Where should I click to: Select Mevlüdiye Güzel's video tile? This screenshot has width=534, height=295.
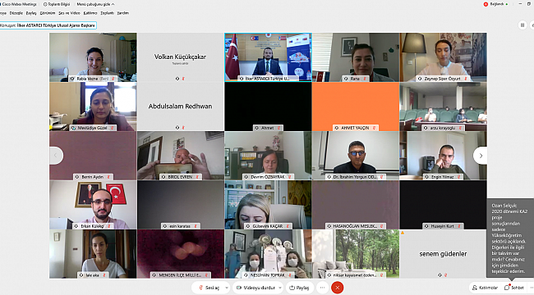click(93, 107)
